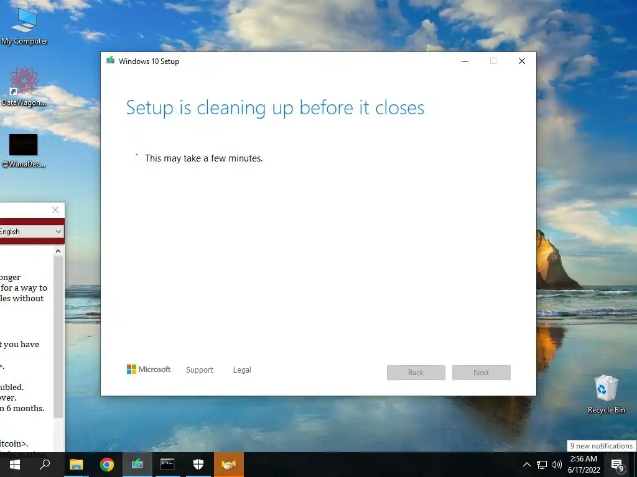Open the English language dropdown
The height and width of the screenshot is (477, 637).
pyautogui.click(x=32, y=232)
